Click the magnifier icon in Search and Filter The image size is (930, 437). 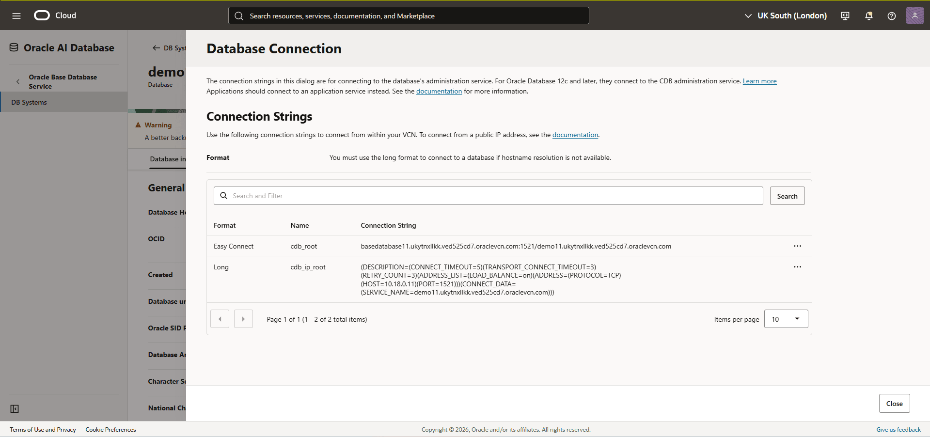point(224,196)
